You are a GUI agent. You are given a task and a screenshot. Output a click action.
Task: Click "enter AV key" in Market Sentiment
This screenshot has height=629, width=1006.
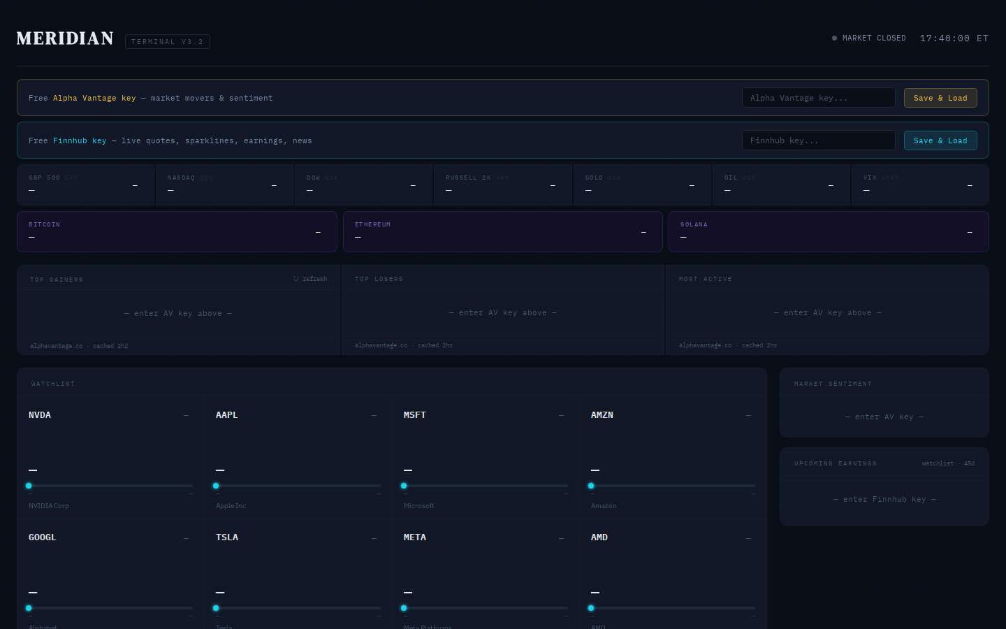pos(884,417)
